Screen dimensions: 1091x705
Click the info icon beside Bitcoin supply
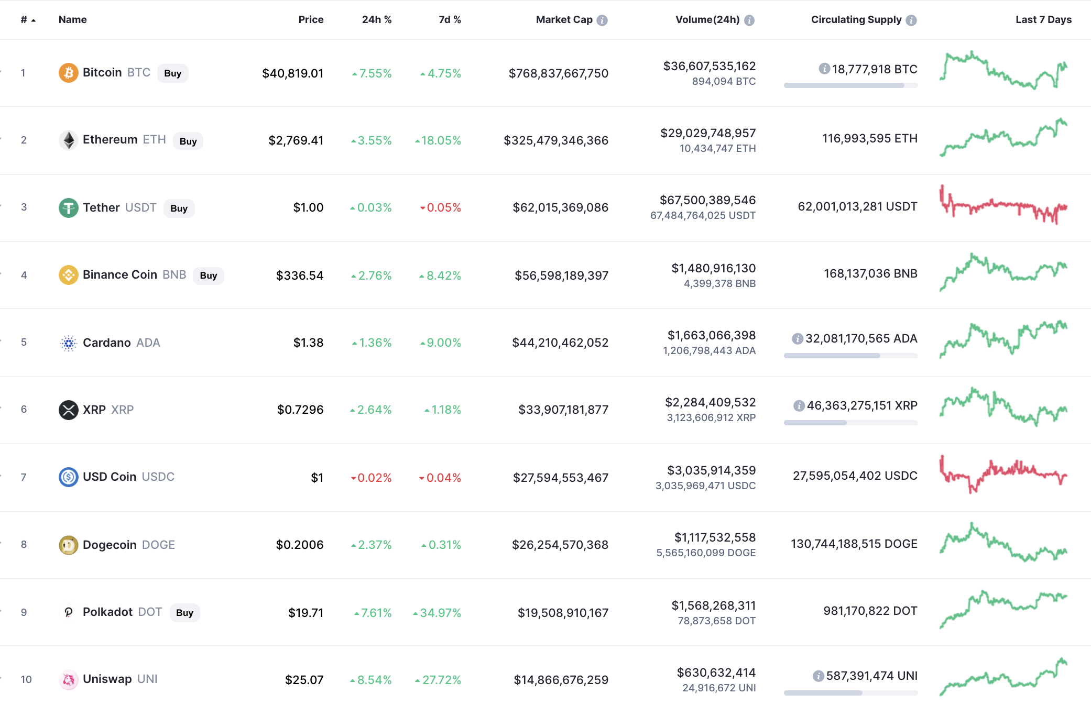[824, 69]
